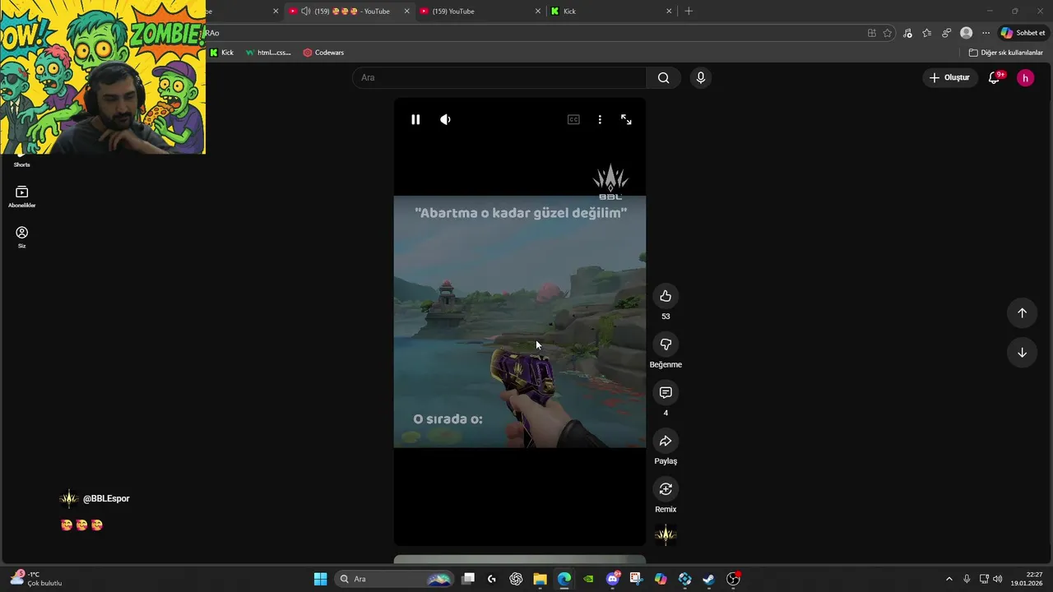1053x592 pixels.
Task: Remix this Short
Action: pyautogui.click(x=666, y=489)
